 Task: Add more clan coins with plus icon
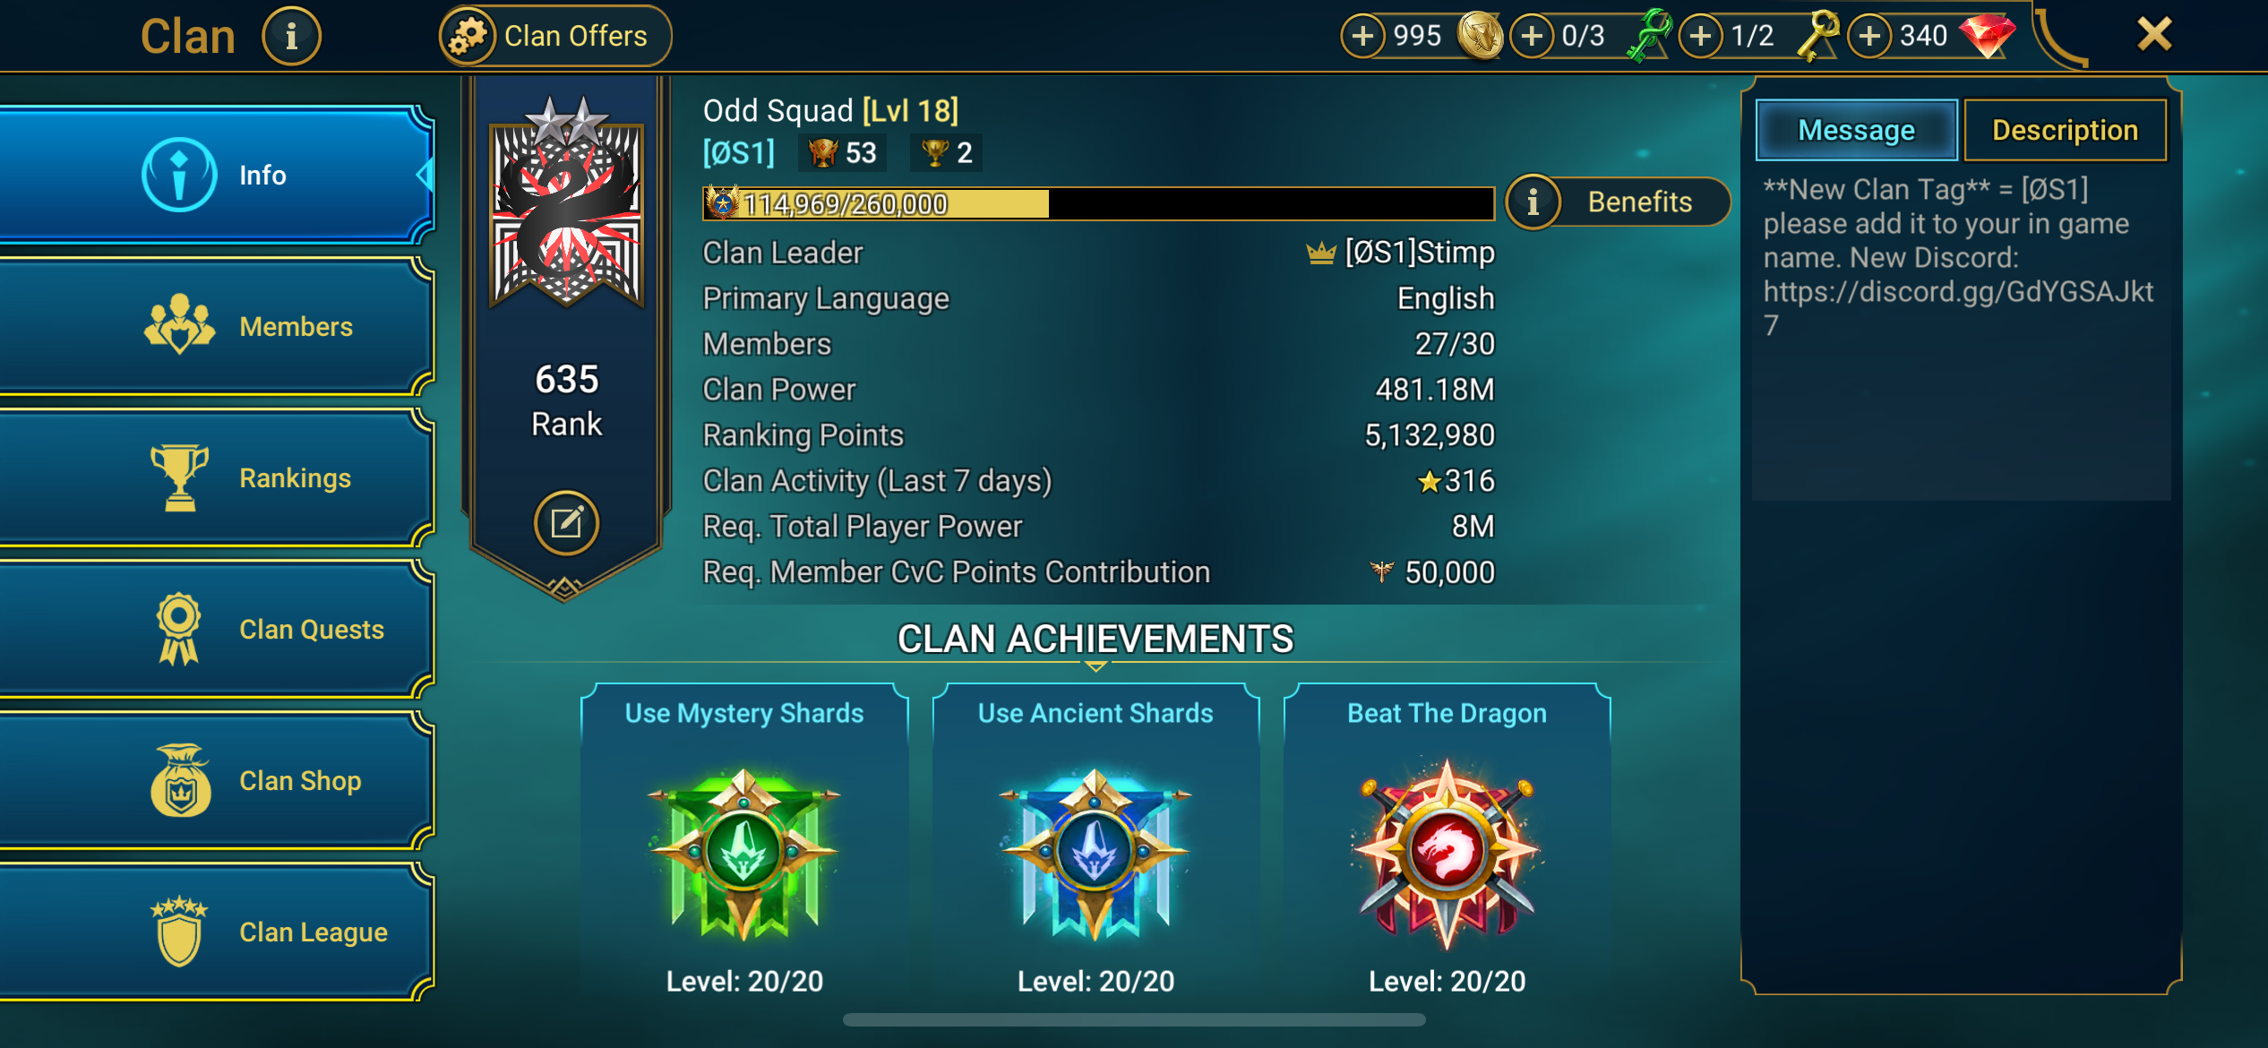[x=1362, y=36]
